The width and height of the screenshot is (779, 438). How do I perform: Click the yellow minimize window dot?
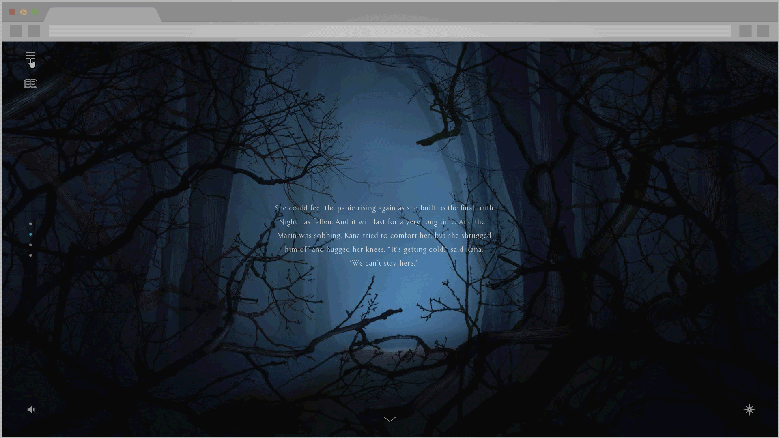tap(24, 12)
